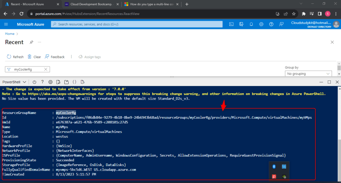Open Cloud Shell from the Azure header

[x=231, y=24]
